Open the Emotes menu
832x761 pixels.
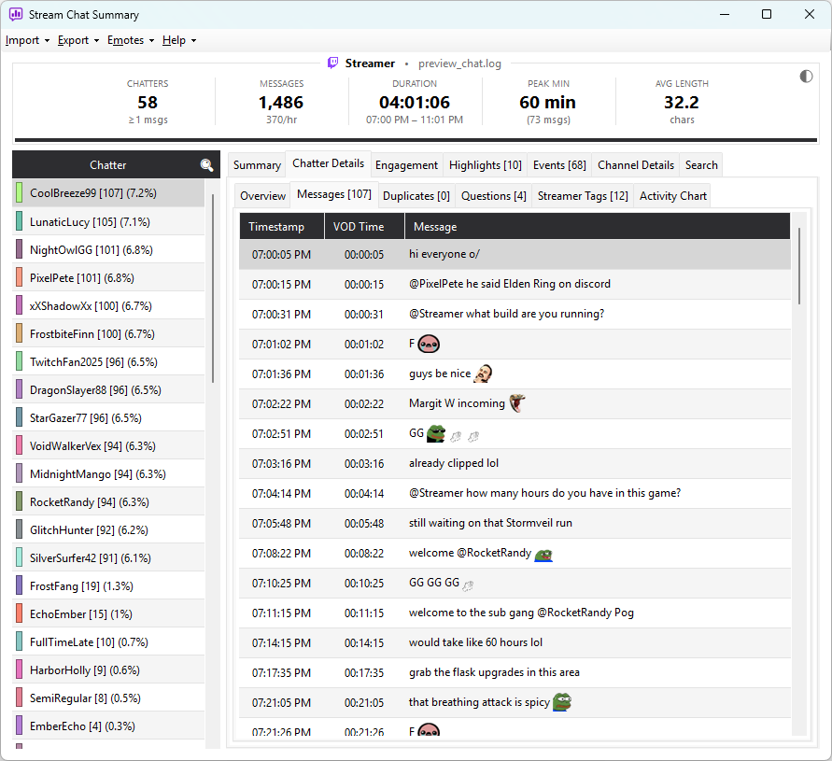pos(131,40)
